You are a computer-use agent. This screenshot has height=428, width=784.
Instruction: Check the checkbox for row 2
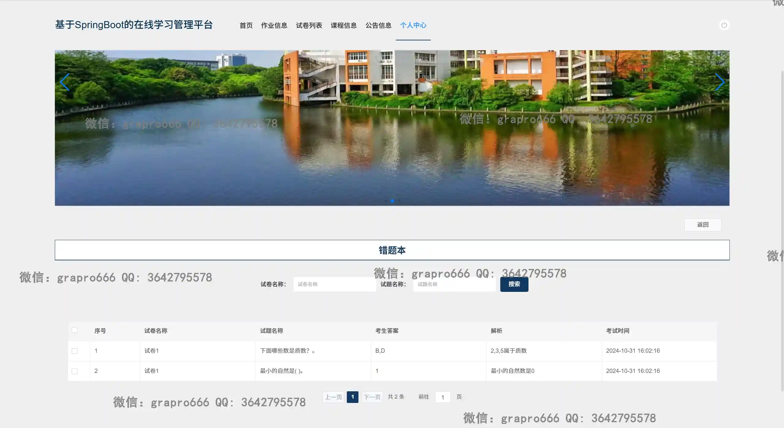(x=74, y=371)
